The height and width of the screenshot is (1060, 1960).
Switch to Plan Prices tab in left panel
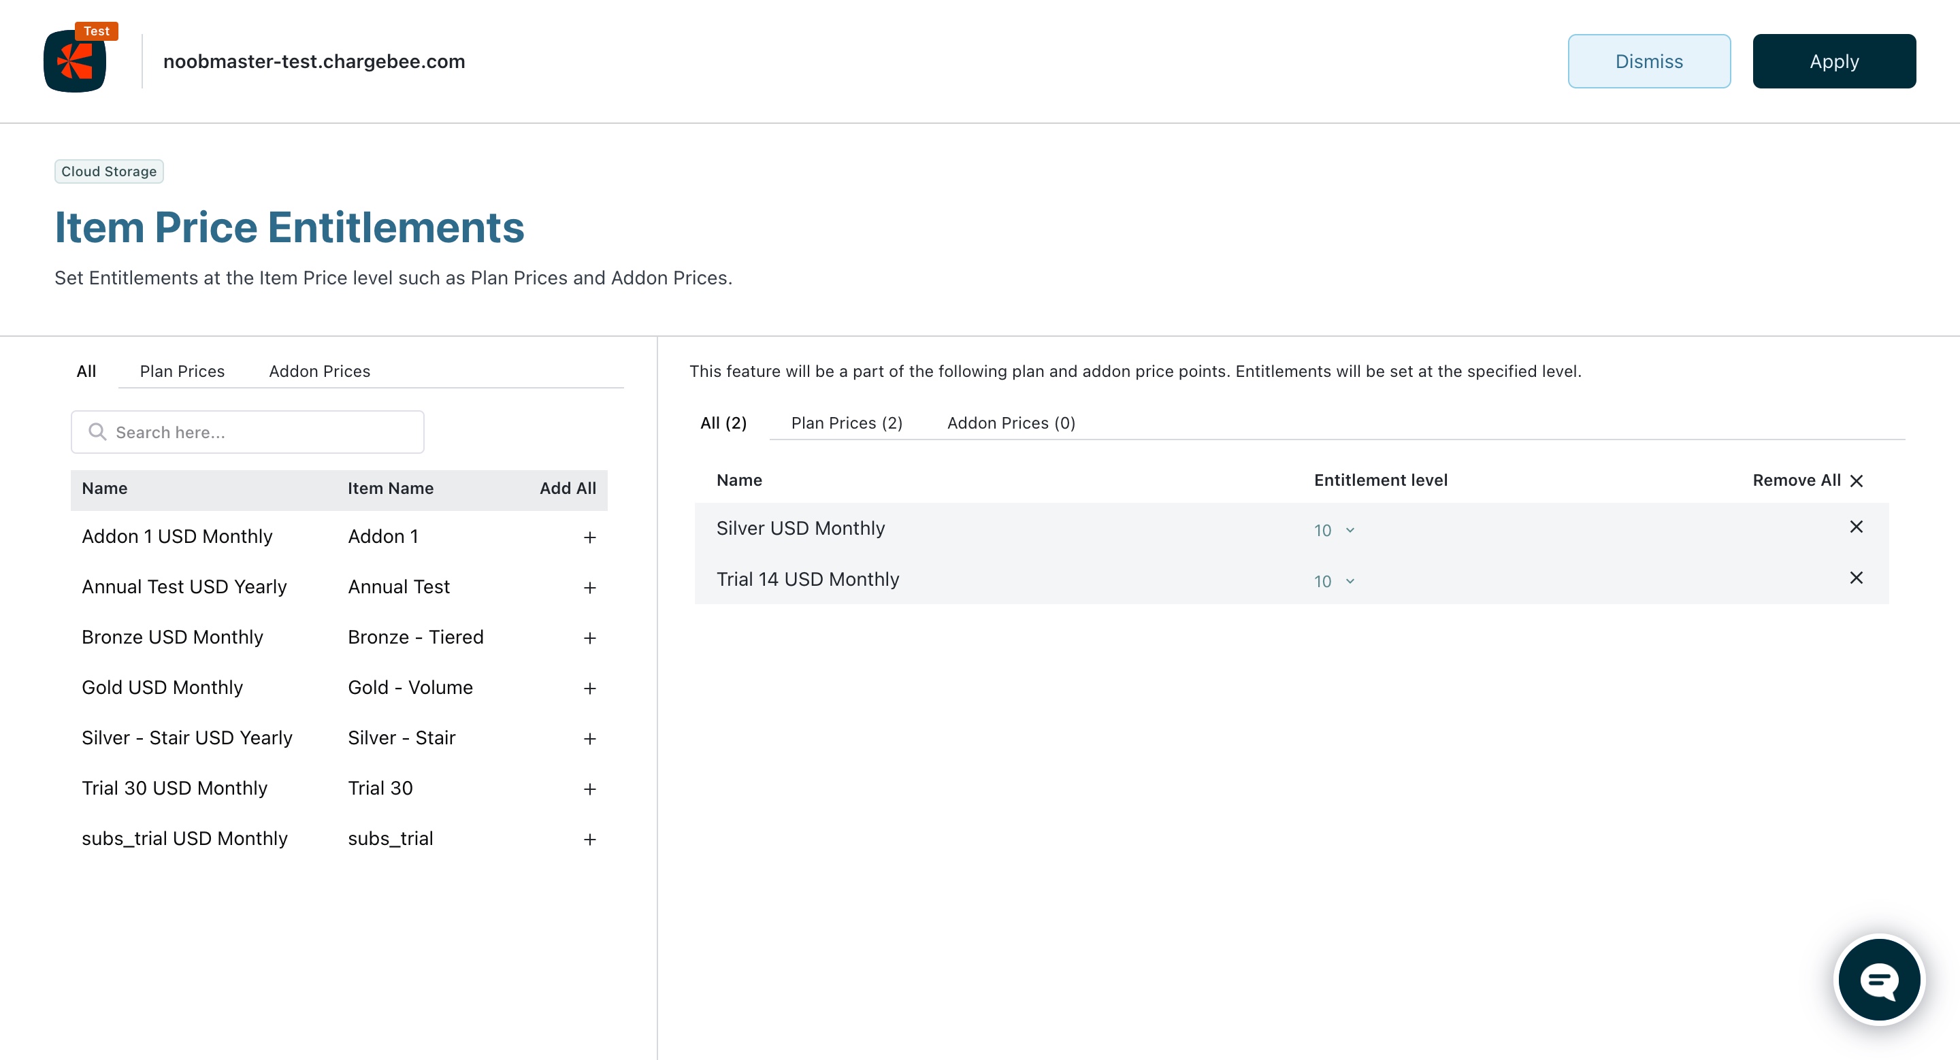click(182, 371)
